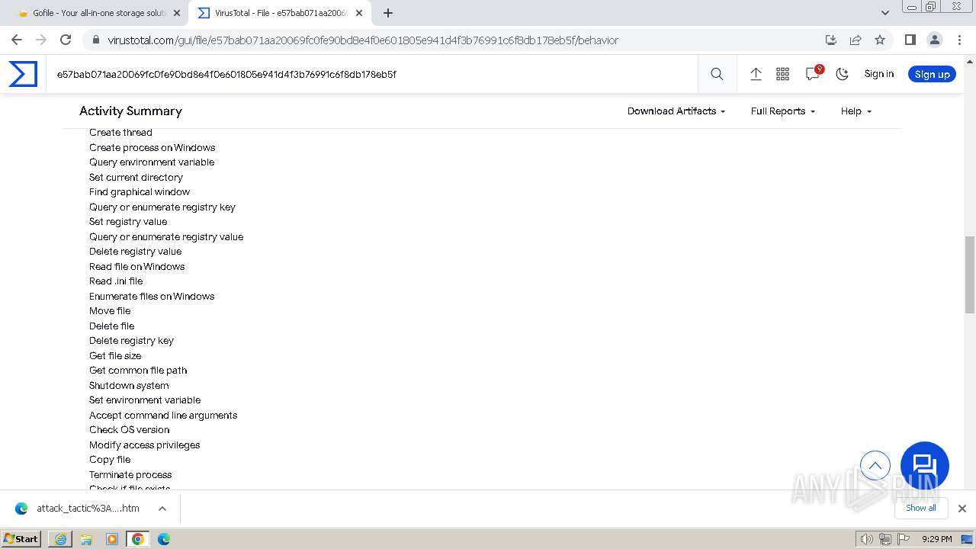Click the Sign up button
The height and width of the screenshot is (549, 976).
[x=932, y=74]
